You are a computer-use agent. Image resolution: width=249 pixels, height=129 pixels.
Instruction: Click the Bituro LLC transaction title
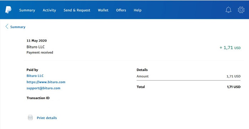(36, 47)
